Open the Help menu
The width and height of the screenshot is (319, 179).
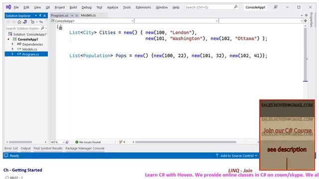tap(176, 7)
